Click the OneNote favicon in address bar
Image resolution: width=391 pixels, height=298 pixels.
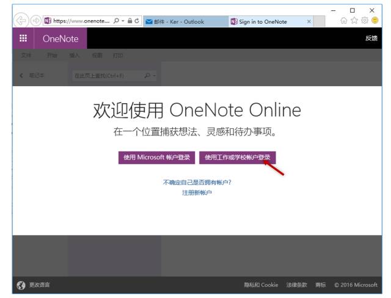click(48, 21)
